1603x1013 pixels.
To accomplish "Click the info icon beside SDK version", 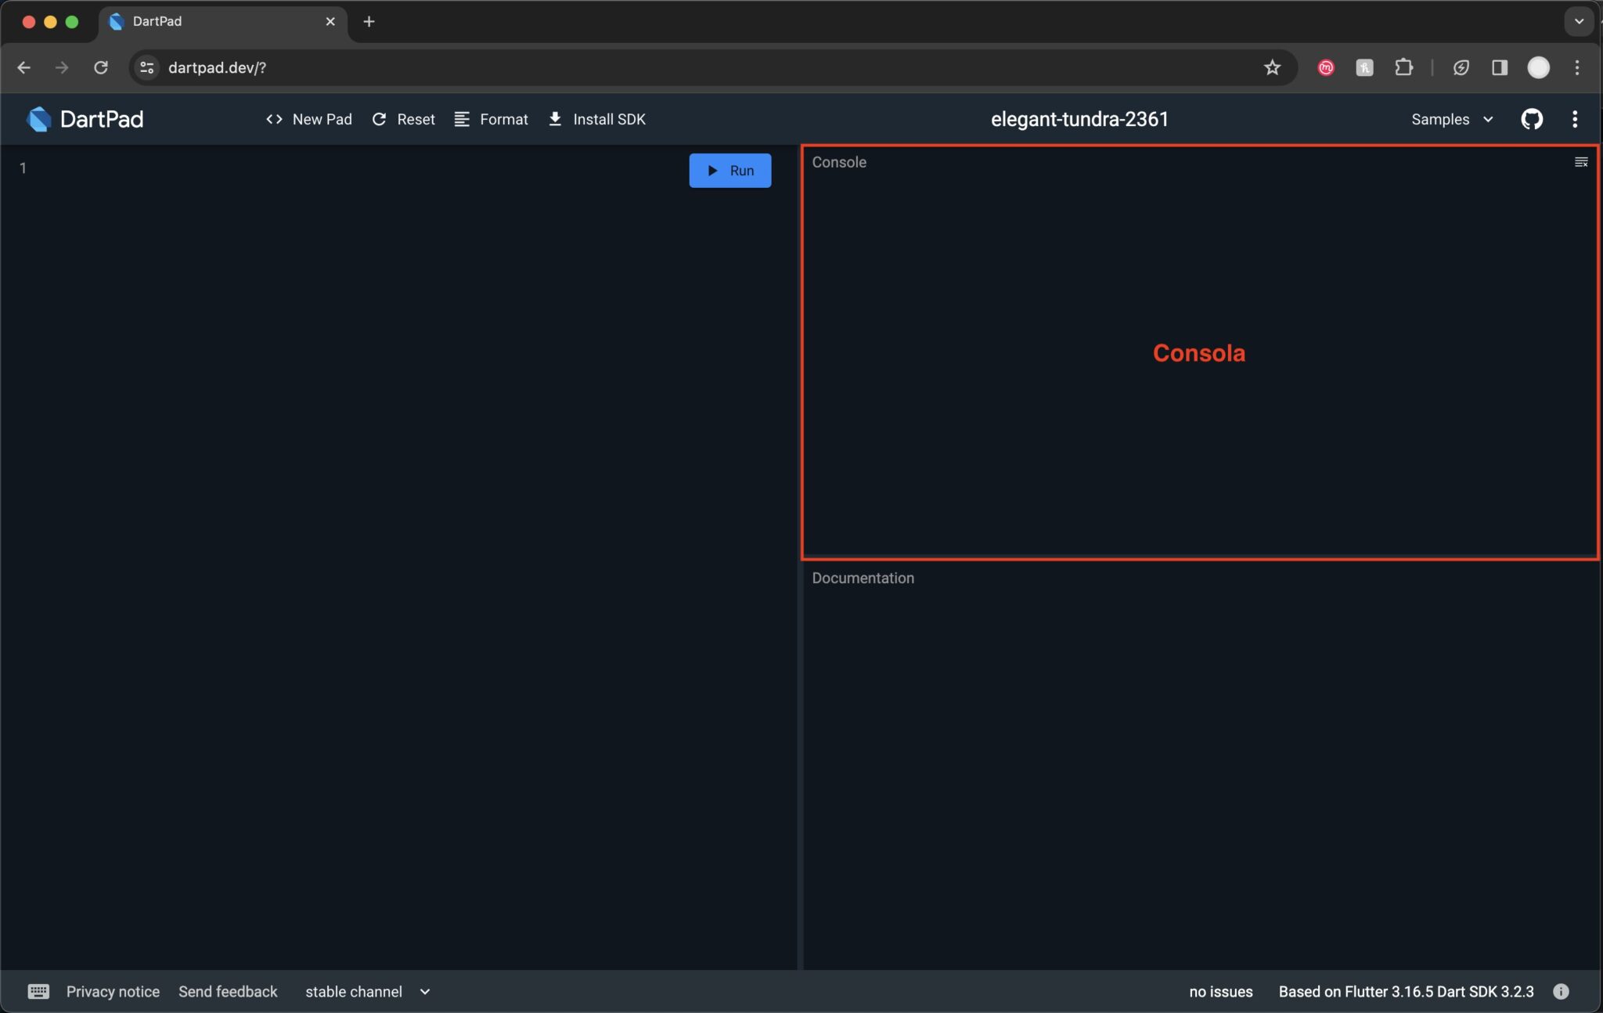I will coord(1561,991).
